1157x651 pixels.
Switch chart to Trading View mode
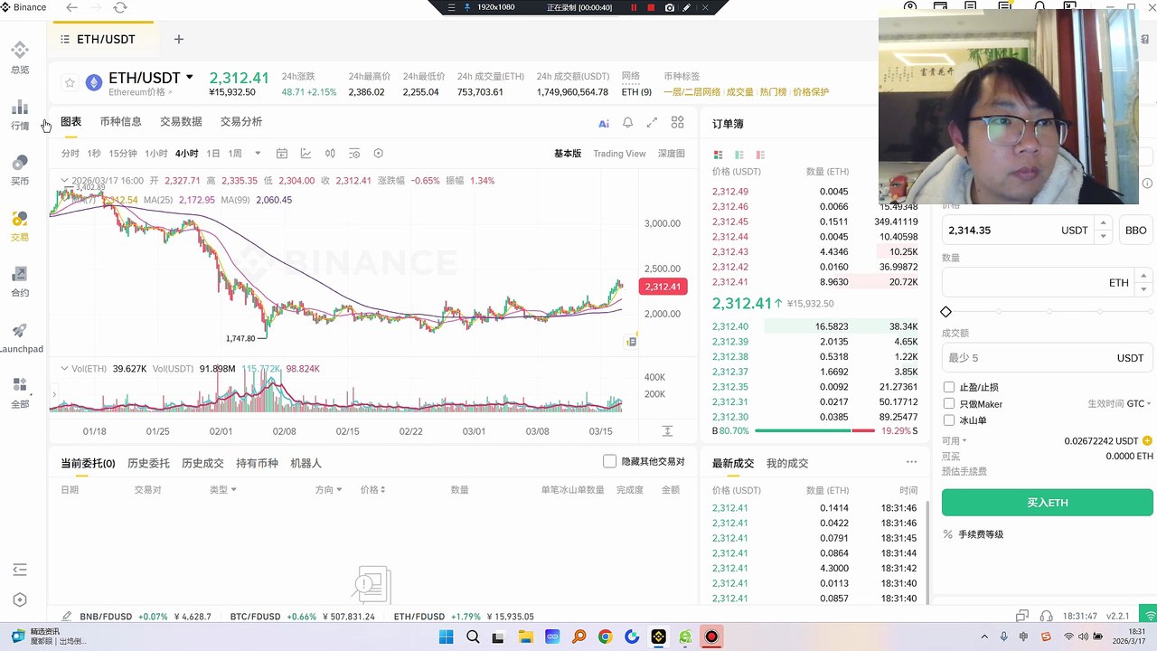coord(619,154)
